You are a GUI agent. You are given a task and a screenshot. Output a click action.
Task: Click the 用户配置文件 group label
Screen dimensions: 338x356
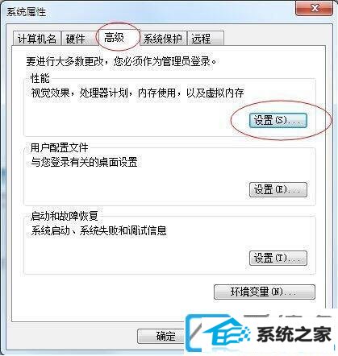(x=59, y=147)
